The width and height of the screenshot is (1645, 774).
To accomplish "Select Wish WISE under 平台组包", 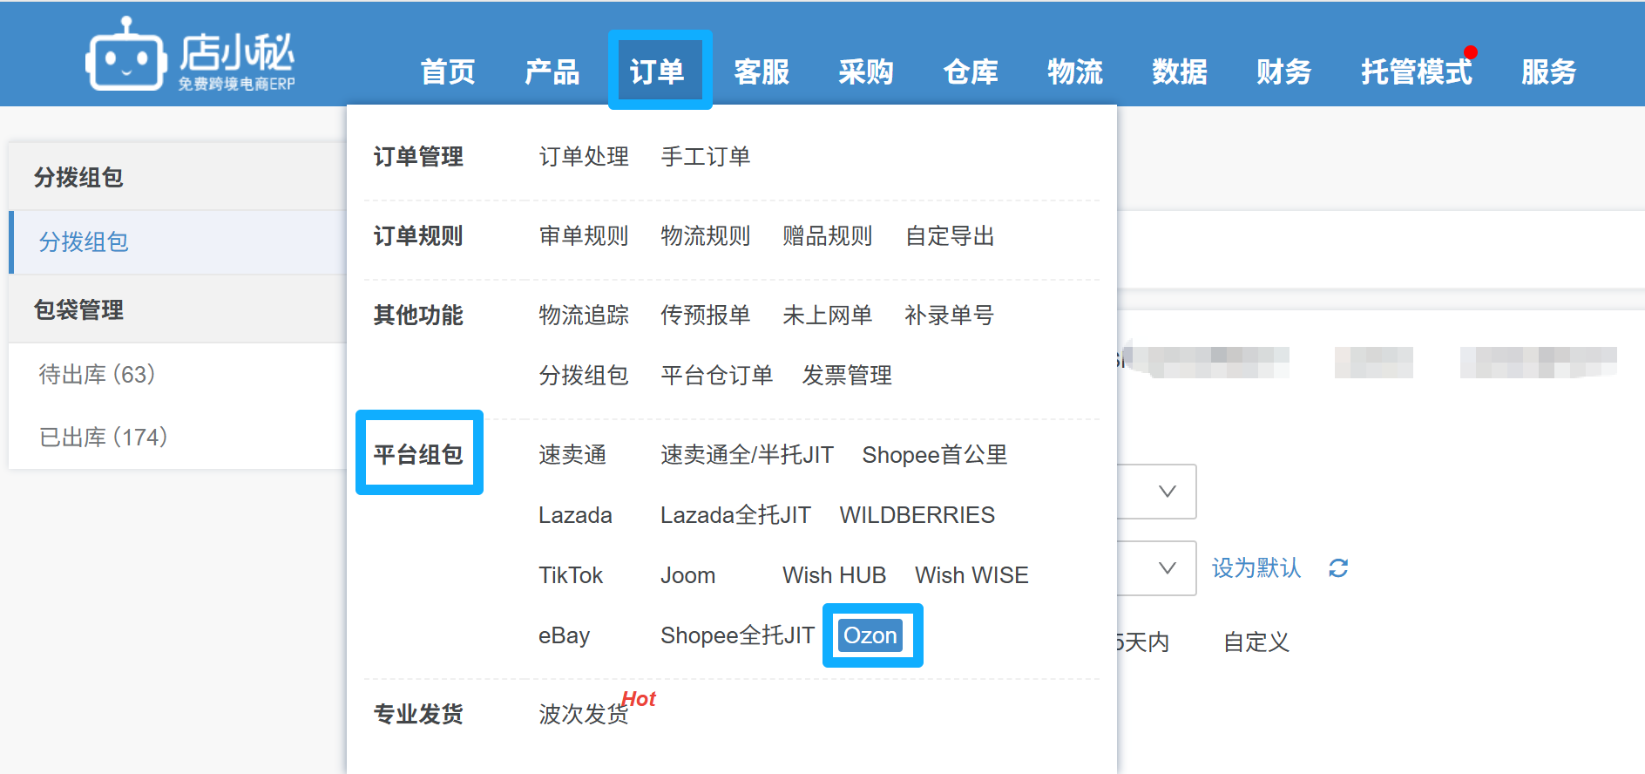I will (971, 574).
